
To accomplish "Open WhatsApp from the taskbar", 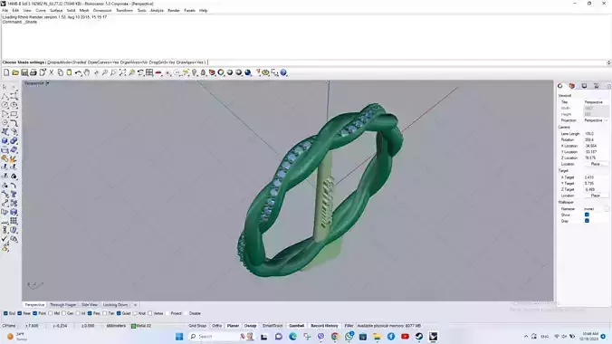I will [349, 336].
